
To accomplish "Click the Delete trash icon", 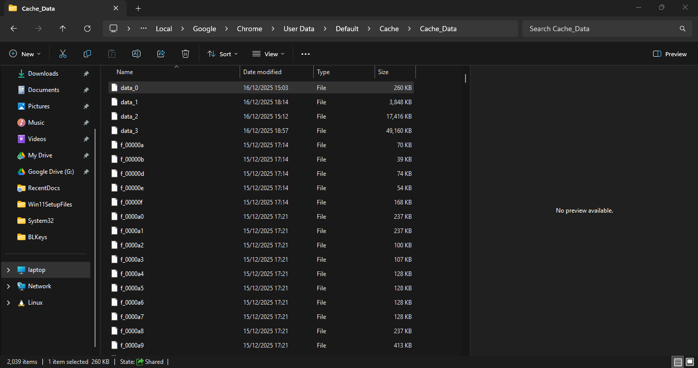I will [x=185, y=54].
